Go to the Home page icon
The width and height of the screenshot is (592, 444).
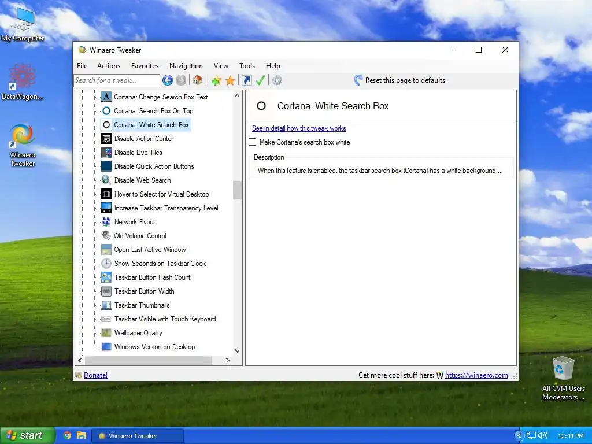coord(198,80)
